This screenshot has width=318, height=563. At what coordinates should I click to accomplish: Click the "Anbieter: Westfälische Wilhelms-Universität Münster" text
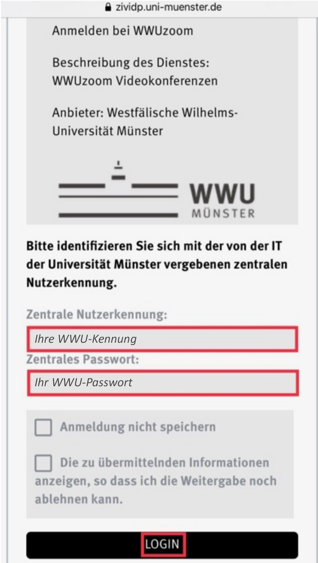click(145, 113)
